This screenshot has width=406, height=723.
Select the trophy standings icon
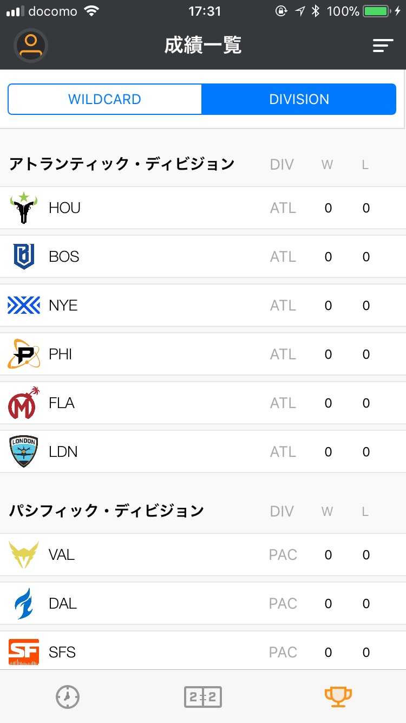click(x=338, y=697)
